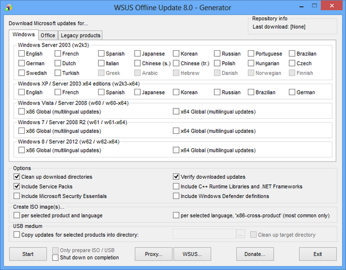Check French under Windows Server 2003

coord(58,54)
